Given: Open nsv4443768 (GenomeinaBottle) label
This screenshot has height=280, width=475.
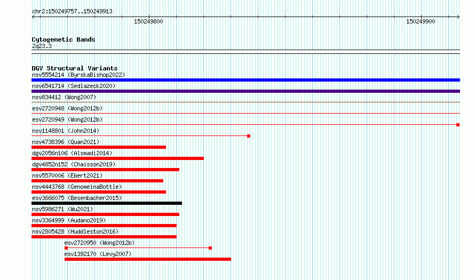Looking at the screenshot, I should 77,187.
